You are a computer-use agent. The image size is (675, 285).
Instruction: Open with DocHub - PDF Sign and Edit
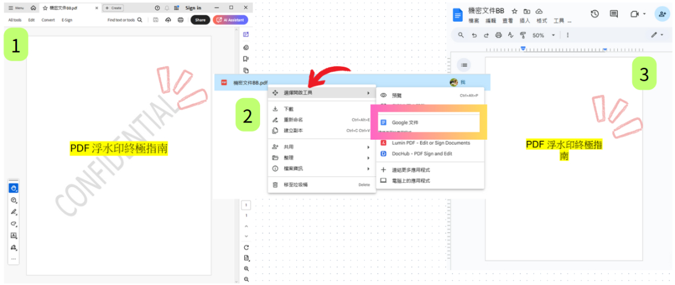point(430,153)
